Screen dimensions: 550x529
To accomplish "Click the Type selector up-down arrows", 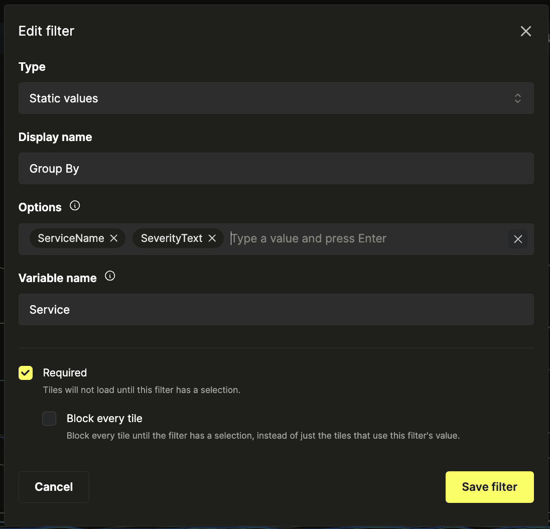I will [517, 98].
